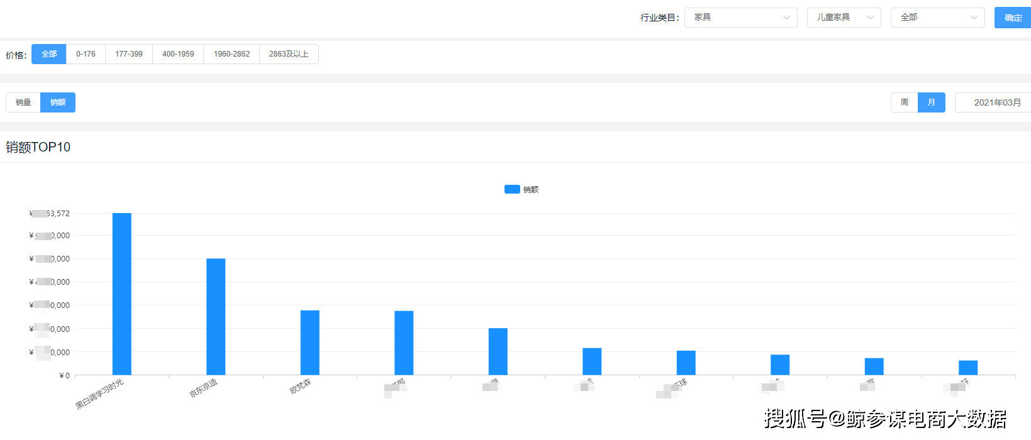This screenshot has height=440, width=1031.
Task: Filter by 2863及以上 price range
Action: (289, 54)
